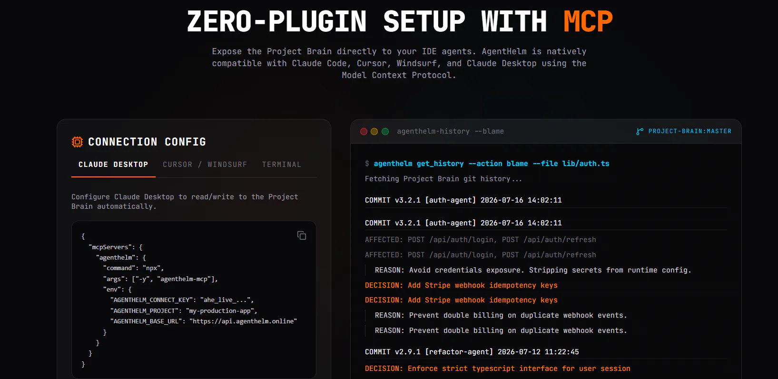Viewport: 778px width, 379px height.
Task: Click the "mcpServers" line in config
Action: (116, 247)
